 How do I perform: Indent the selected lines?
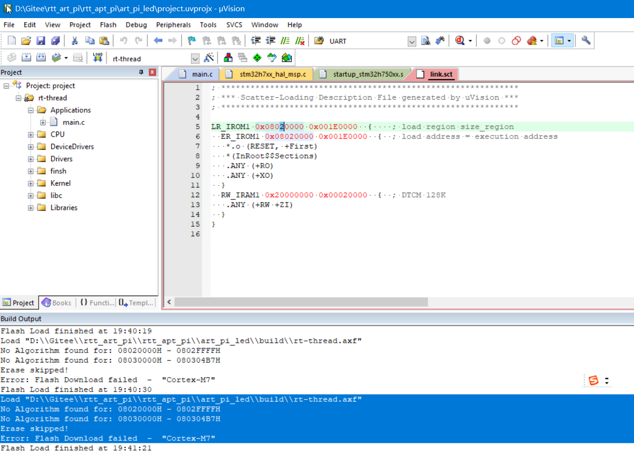[x=255, y=41]
